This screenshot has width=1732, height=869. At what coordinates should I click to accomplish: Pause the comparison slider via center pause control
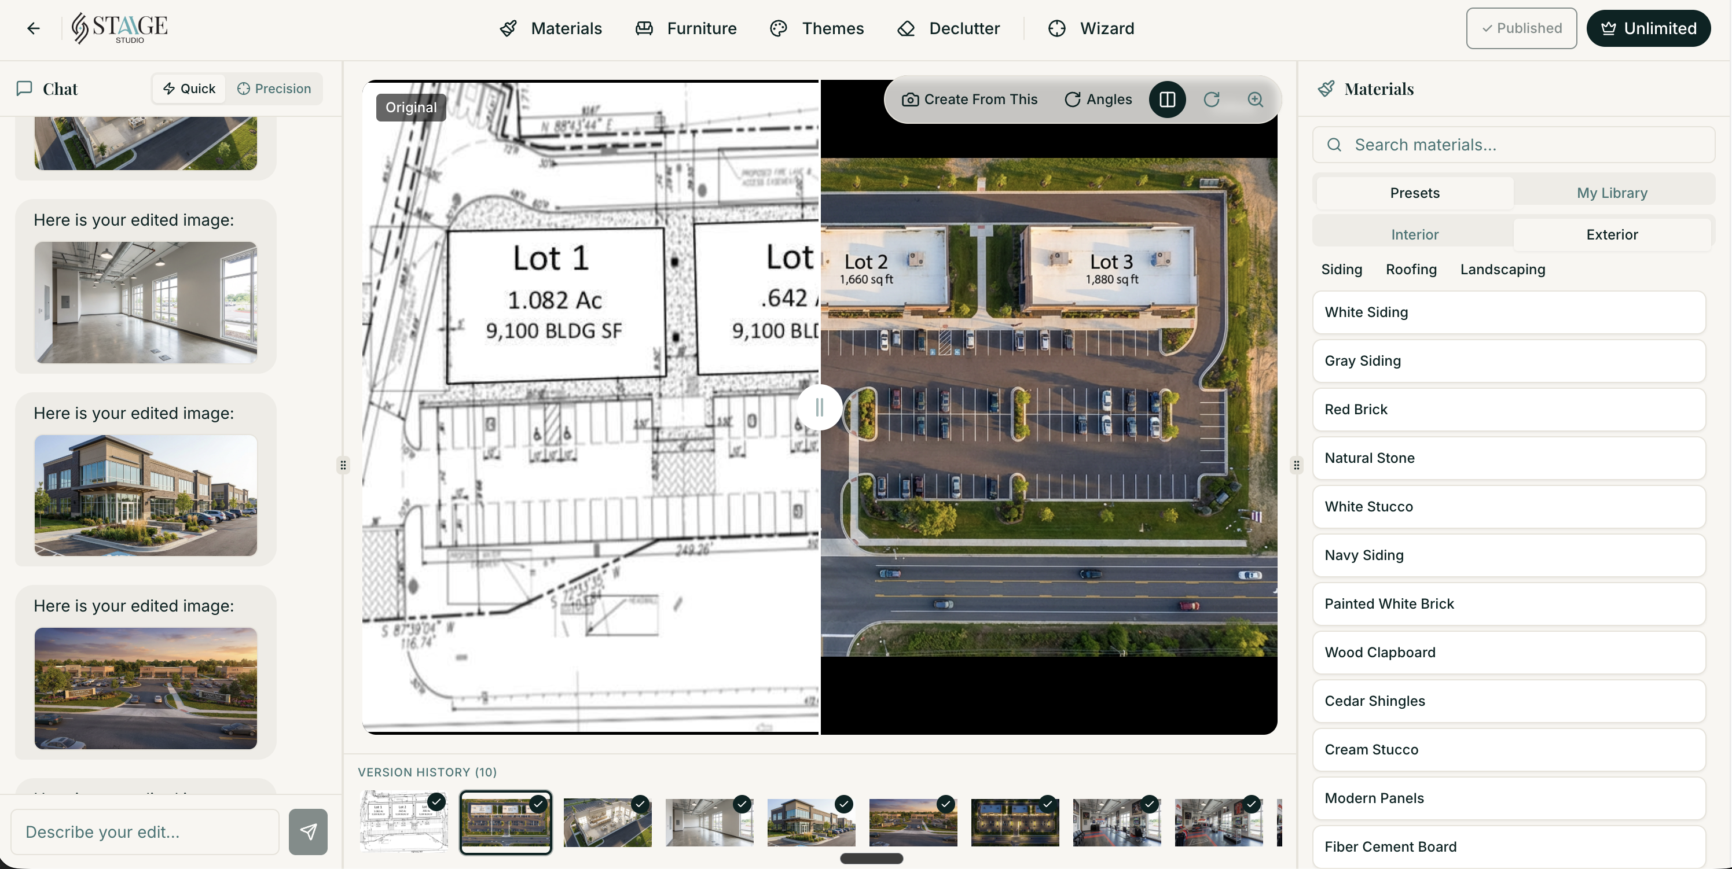820,407
